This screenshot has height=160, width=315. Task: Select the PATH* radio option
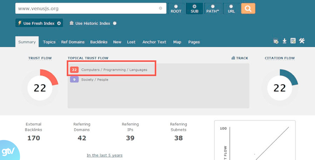click(x=212, y=8)
